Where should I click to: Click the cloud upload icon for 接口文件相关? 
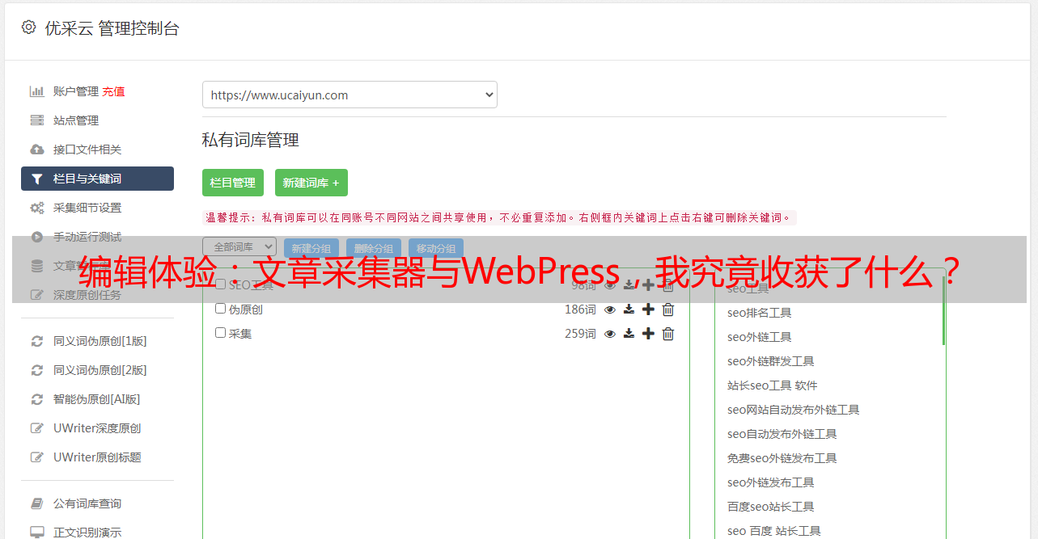[x=36, y=149]
